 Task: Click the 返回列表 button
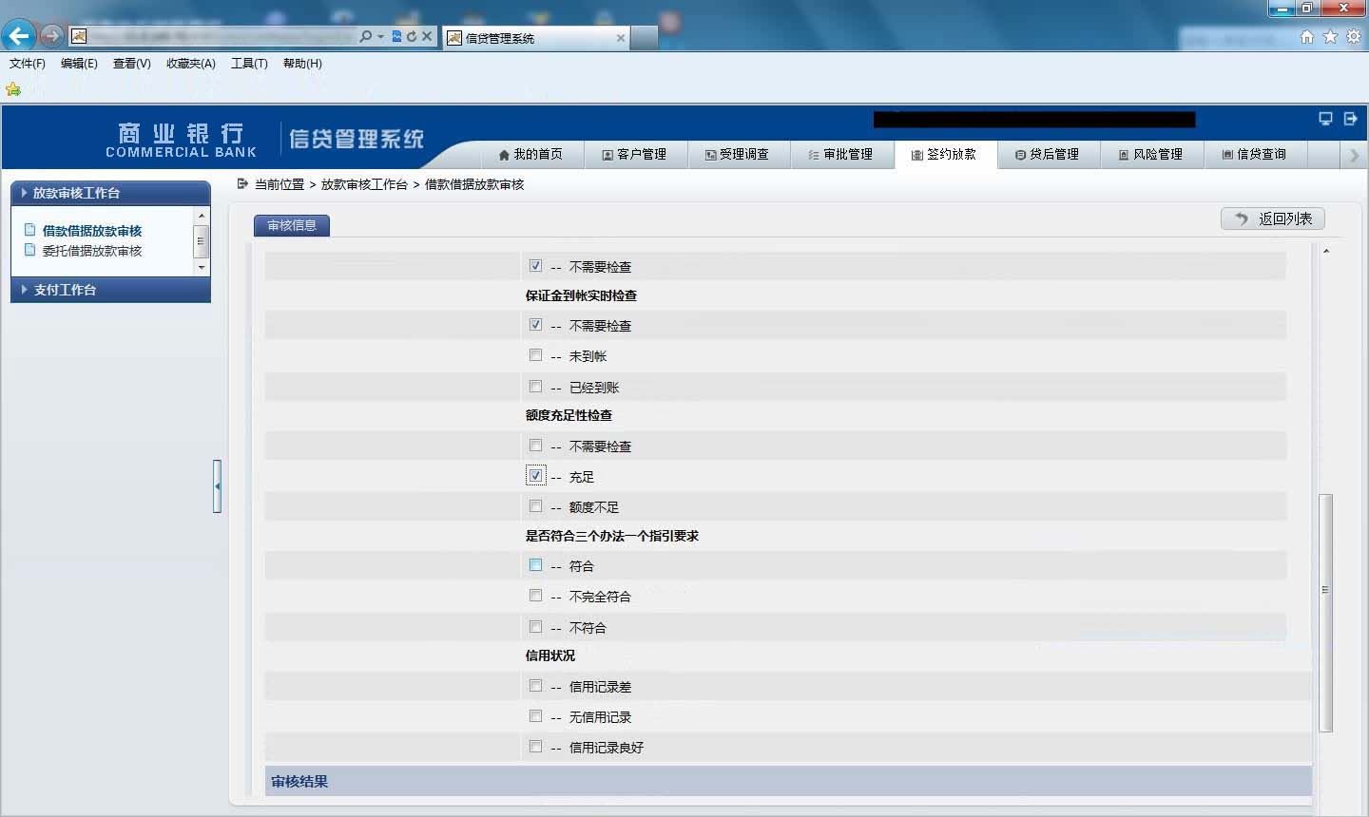(x=1272, y=218)
